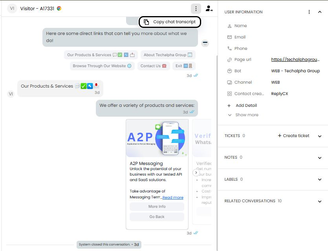Click the A2P Messaging card image
Screen dimensions: 328x251
click(x=157, y=138)
